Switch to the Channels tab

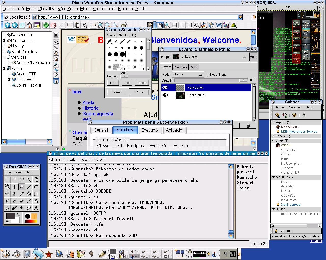[x=181, y=67]
